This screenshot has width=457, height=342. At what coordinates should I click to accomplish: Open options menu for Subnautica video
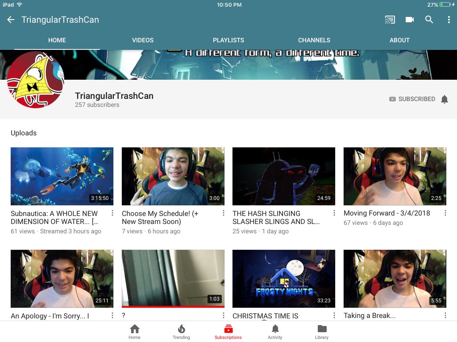[112, 213]
